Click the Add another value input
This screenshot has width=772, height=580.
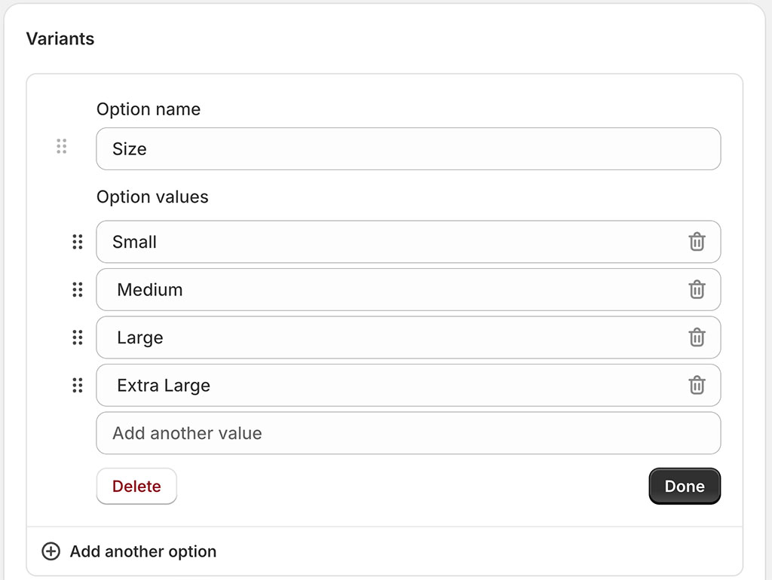(377, 433)
